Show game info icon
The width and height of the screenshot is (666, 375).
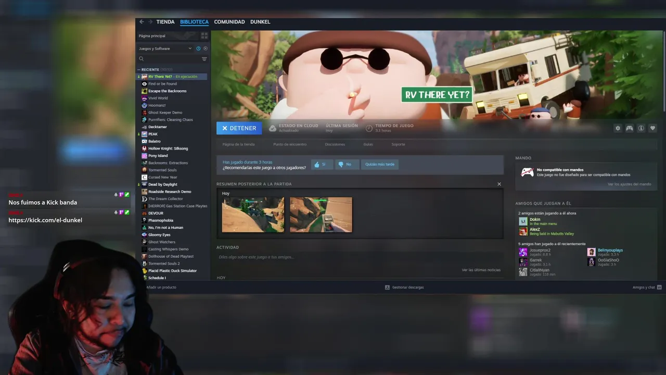coord(641,128)
